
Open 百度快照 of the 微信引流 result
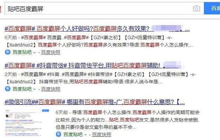coord(102,134)
